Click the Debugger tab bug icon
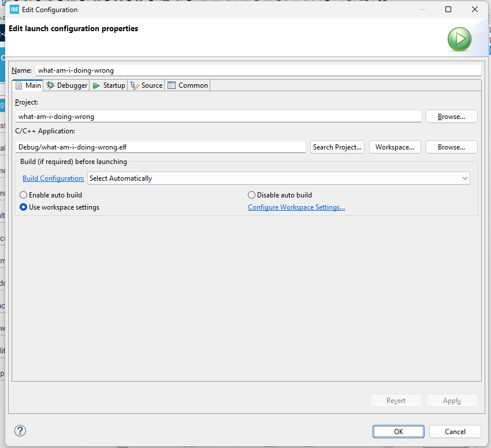 pyautogui.click(x=51, y=85)
